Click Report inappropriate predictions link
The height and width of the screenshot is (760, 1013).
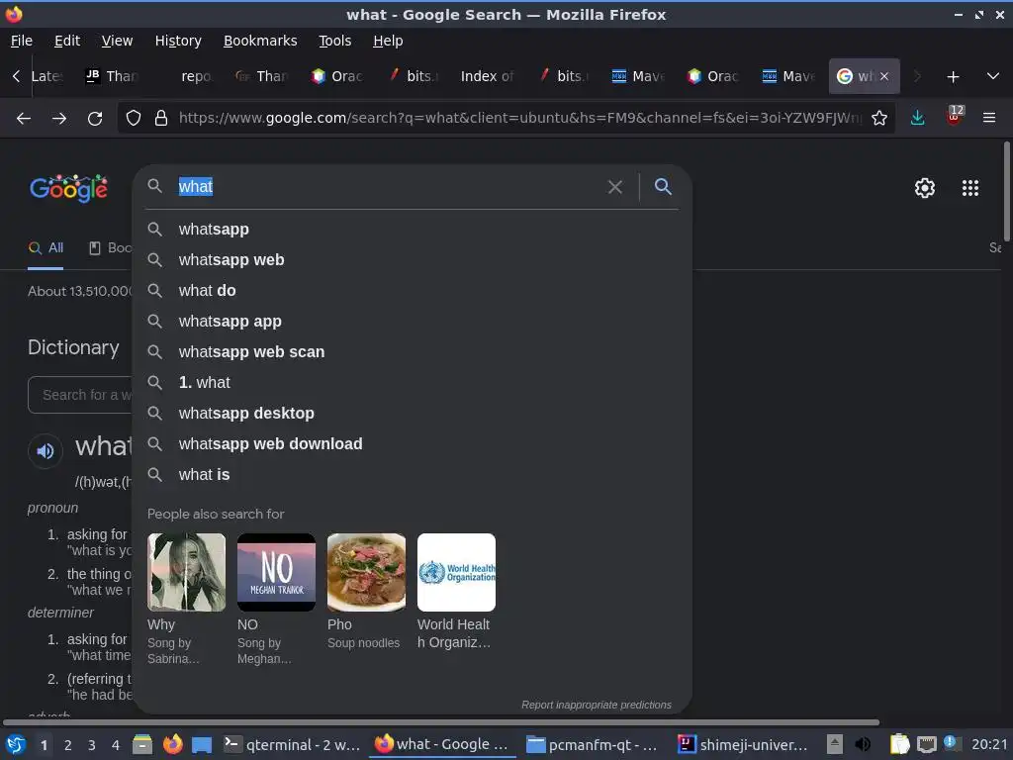coord(597,705)
